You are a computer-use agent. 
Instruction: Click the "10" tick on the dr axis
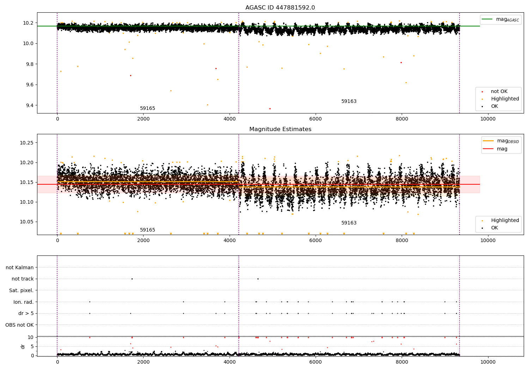(31, 337)
